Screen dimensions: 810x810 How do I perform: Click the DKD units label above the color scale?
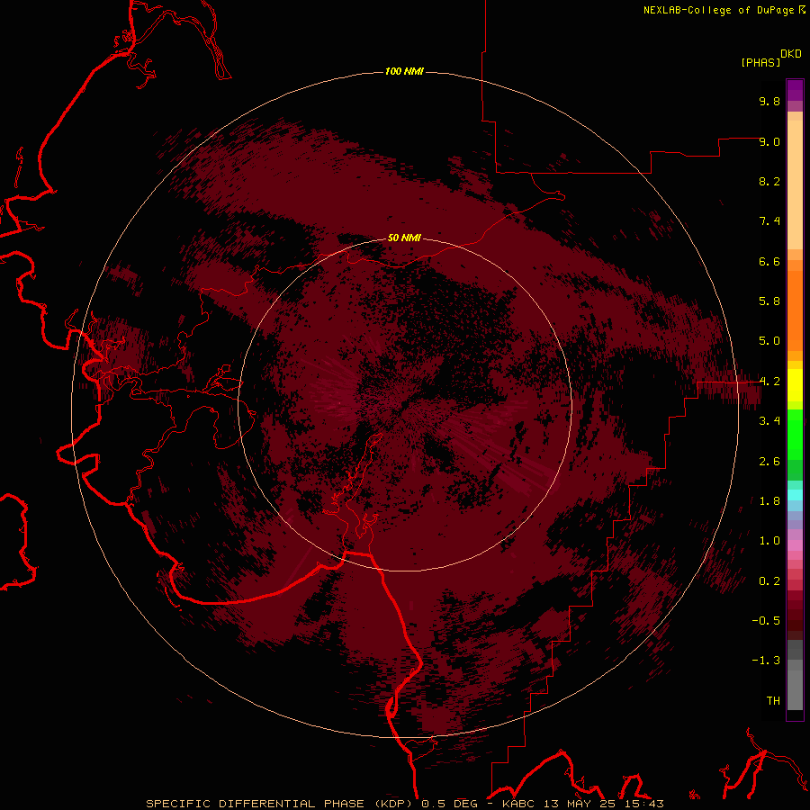791,54
